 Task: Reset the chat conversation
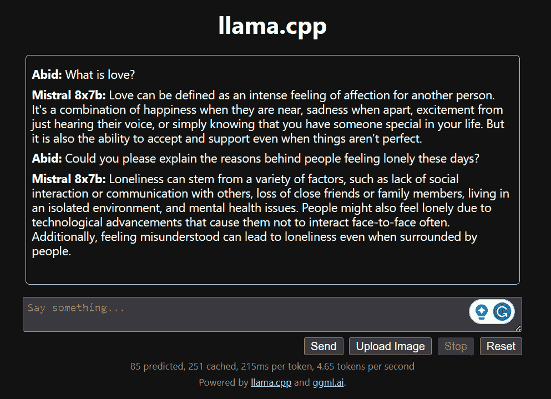pos(501,346)
